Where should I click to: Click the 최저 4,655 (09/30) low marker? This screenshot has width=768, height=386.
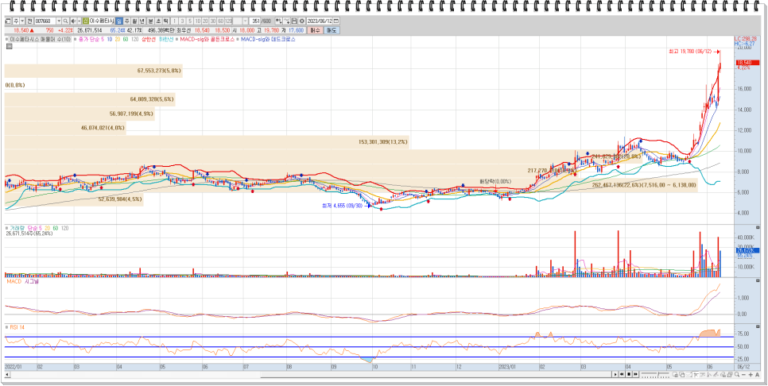click(x=345, y=206)
